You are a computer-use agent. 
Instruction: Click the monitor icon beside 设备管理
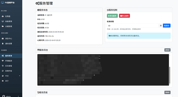(3, 21)
